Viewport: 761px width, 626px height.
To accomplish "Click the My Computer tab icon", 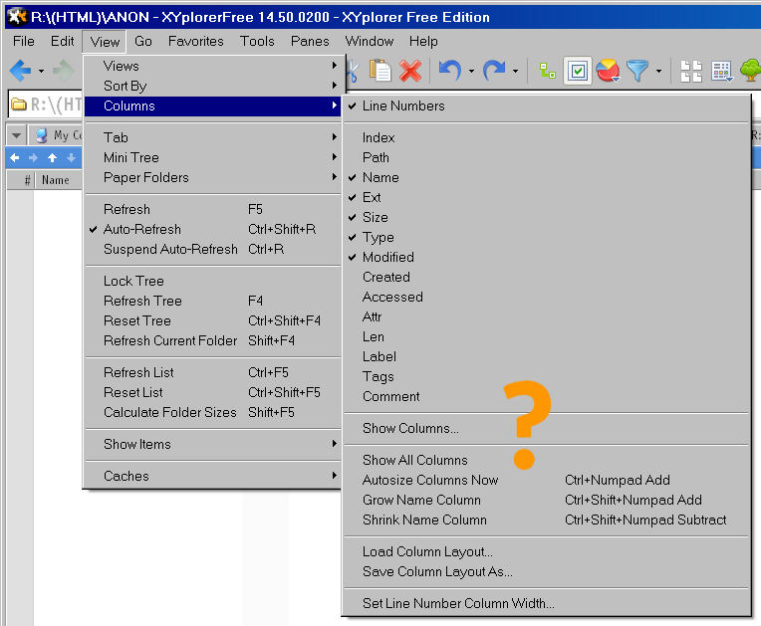I will pos(42,135).
